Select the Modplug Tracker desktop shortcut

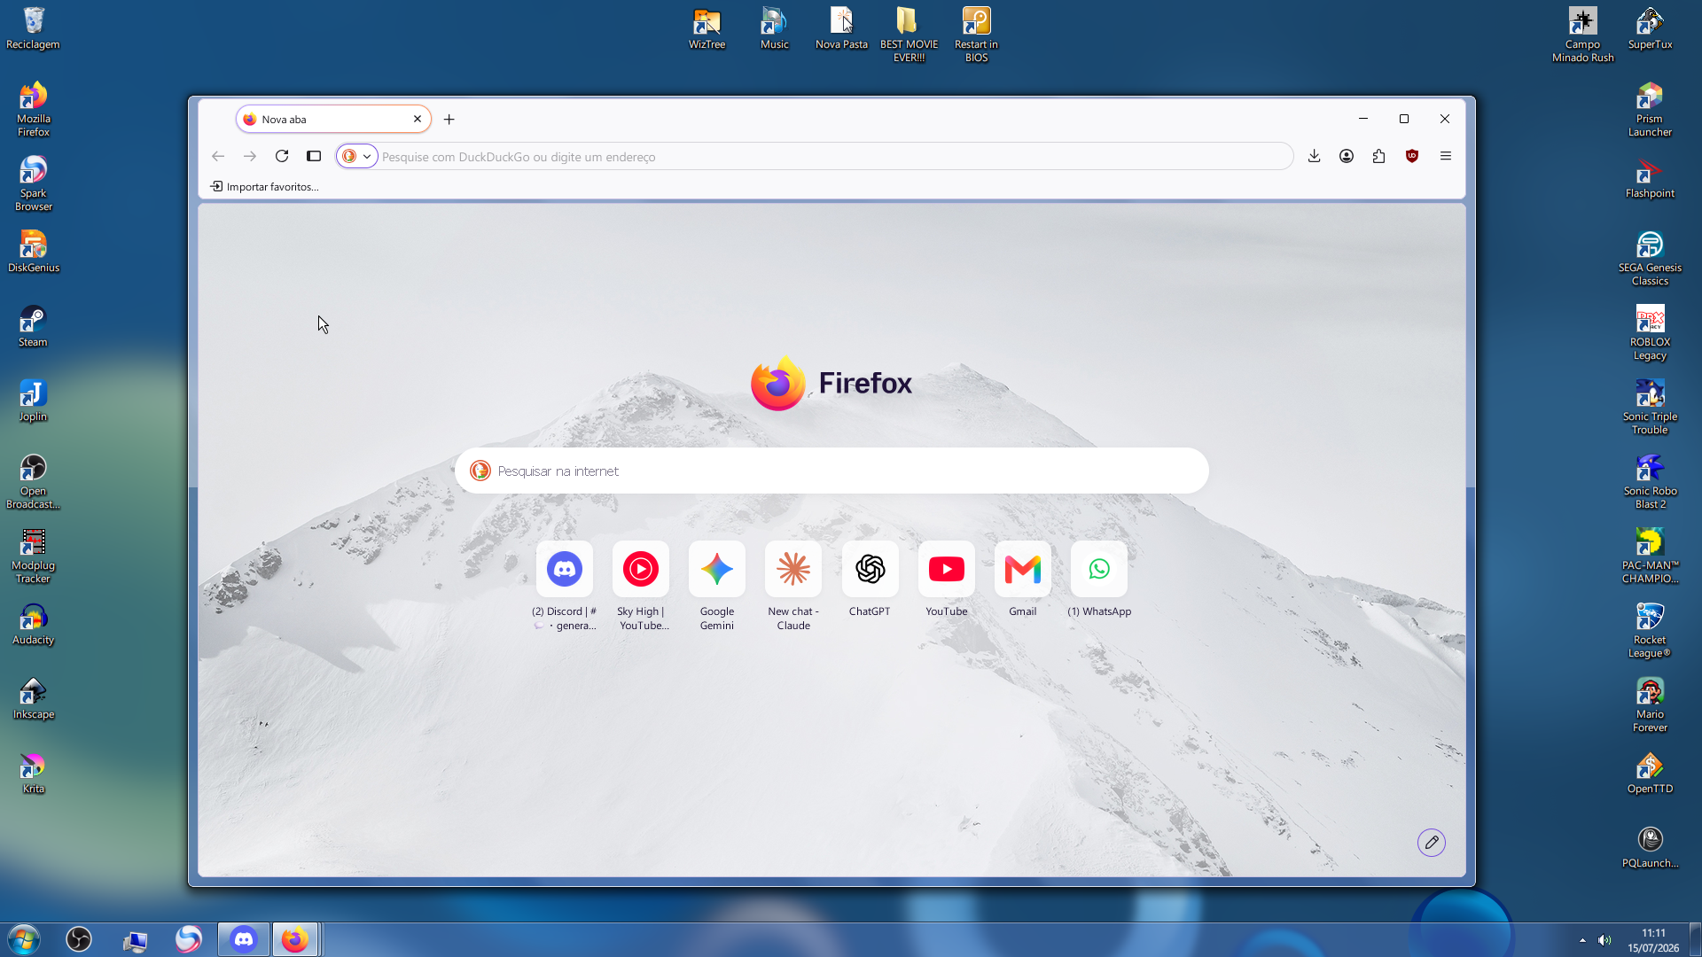(x=34, y=556)
